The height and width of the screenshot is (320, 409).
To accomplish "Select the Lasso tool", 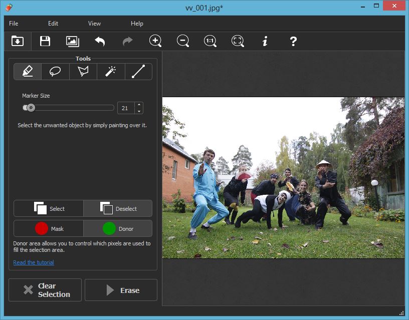I will 55,72.
